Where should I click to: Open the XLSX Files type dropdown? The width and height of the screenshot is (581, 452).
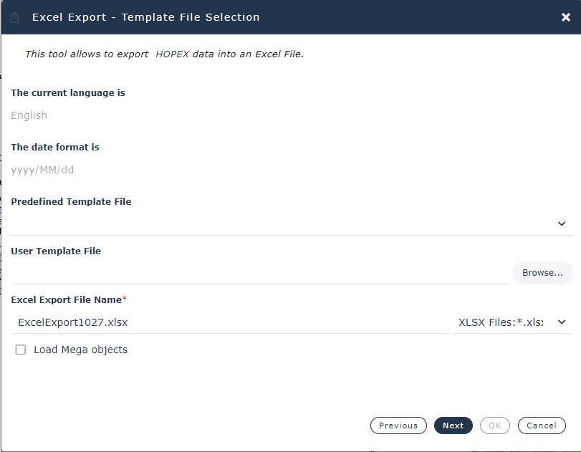(x=501, y=322)
